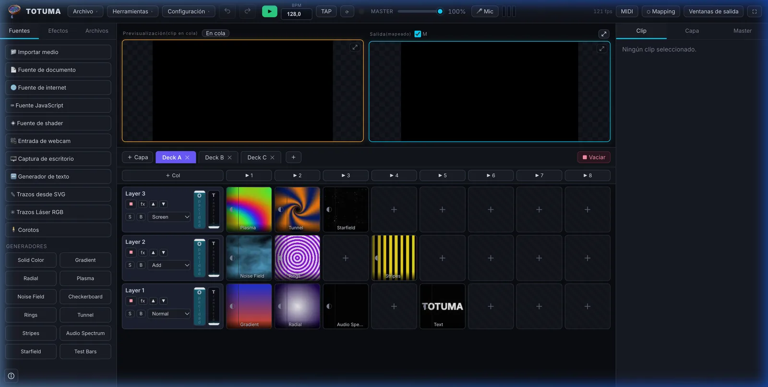768x387 pixels.
Task: Toggle the M mapped output checkbox
Action: (418, 34)
